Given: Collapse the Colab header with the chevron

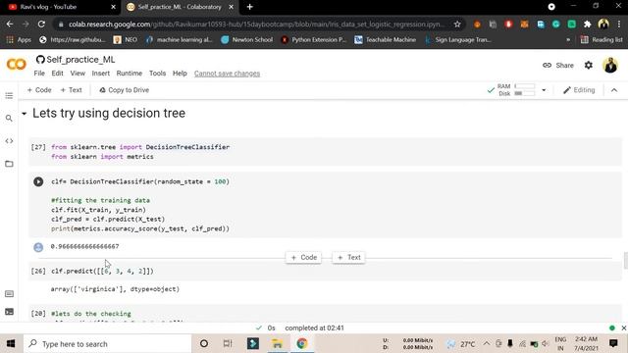Looking at the screenshot, I should click(x=614, y=90).
